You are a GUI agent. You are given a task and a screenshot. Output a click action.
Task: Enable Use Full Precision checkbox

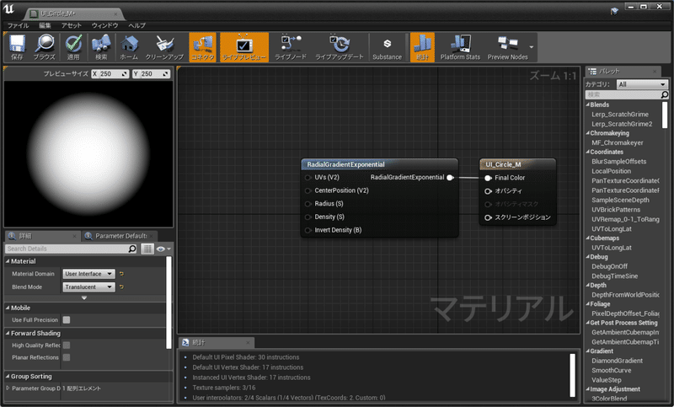coord(67,319)
